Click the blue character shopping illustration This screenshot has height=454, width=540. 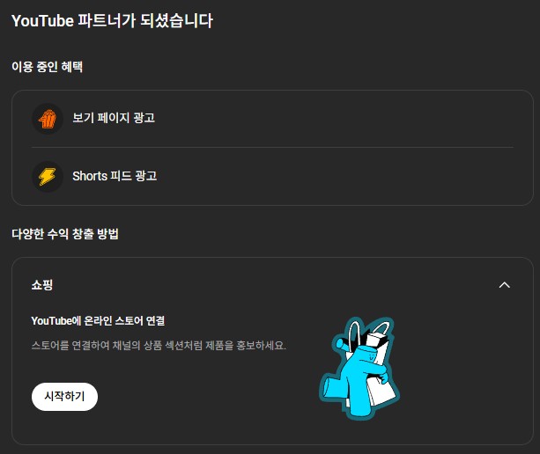[x=359, y=368]
